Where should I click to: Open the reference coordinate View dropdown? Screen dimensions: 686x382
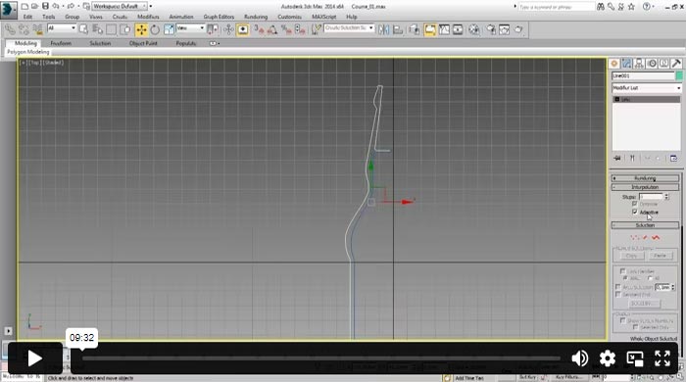tap(191, 28)
